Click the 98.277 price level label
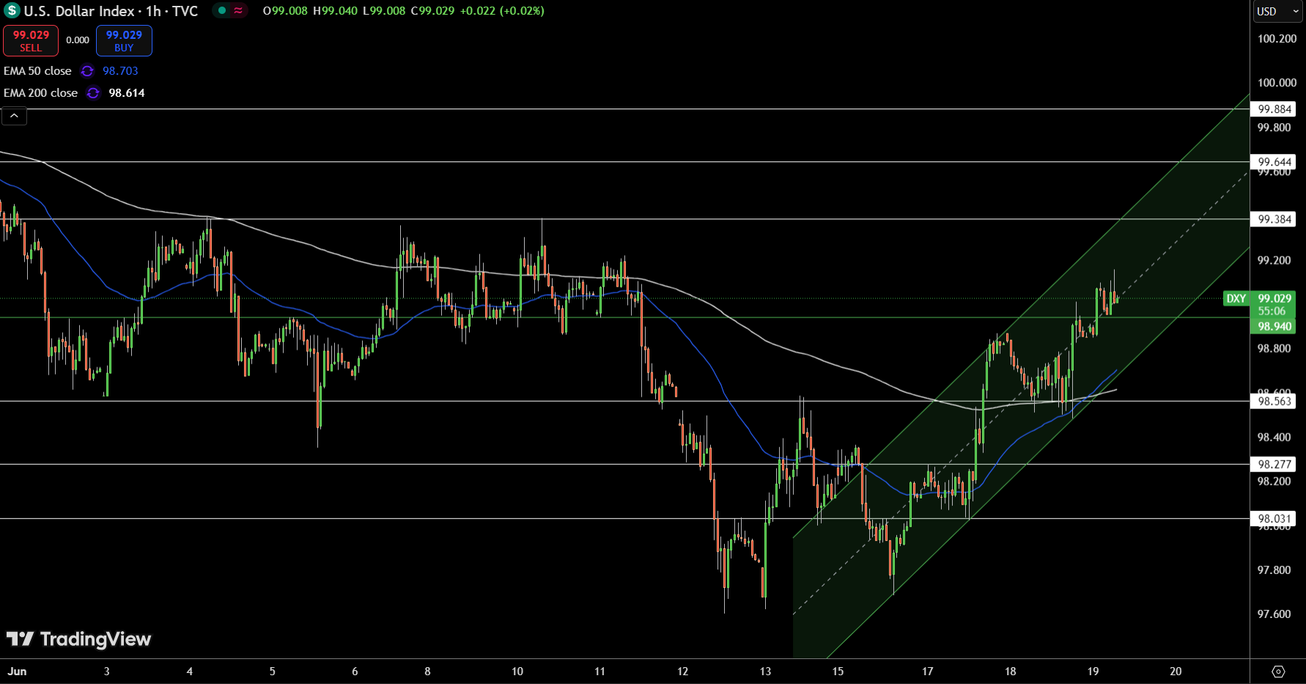This screenshot has width=1306, height=684. [1274, 464]
